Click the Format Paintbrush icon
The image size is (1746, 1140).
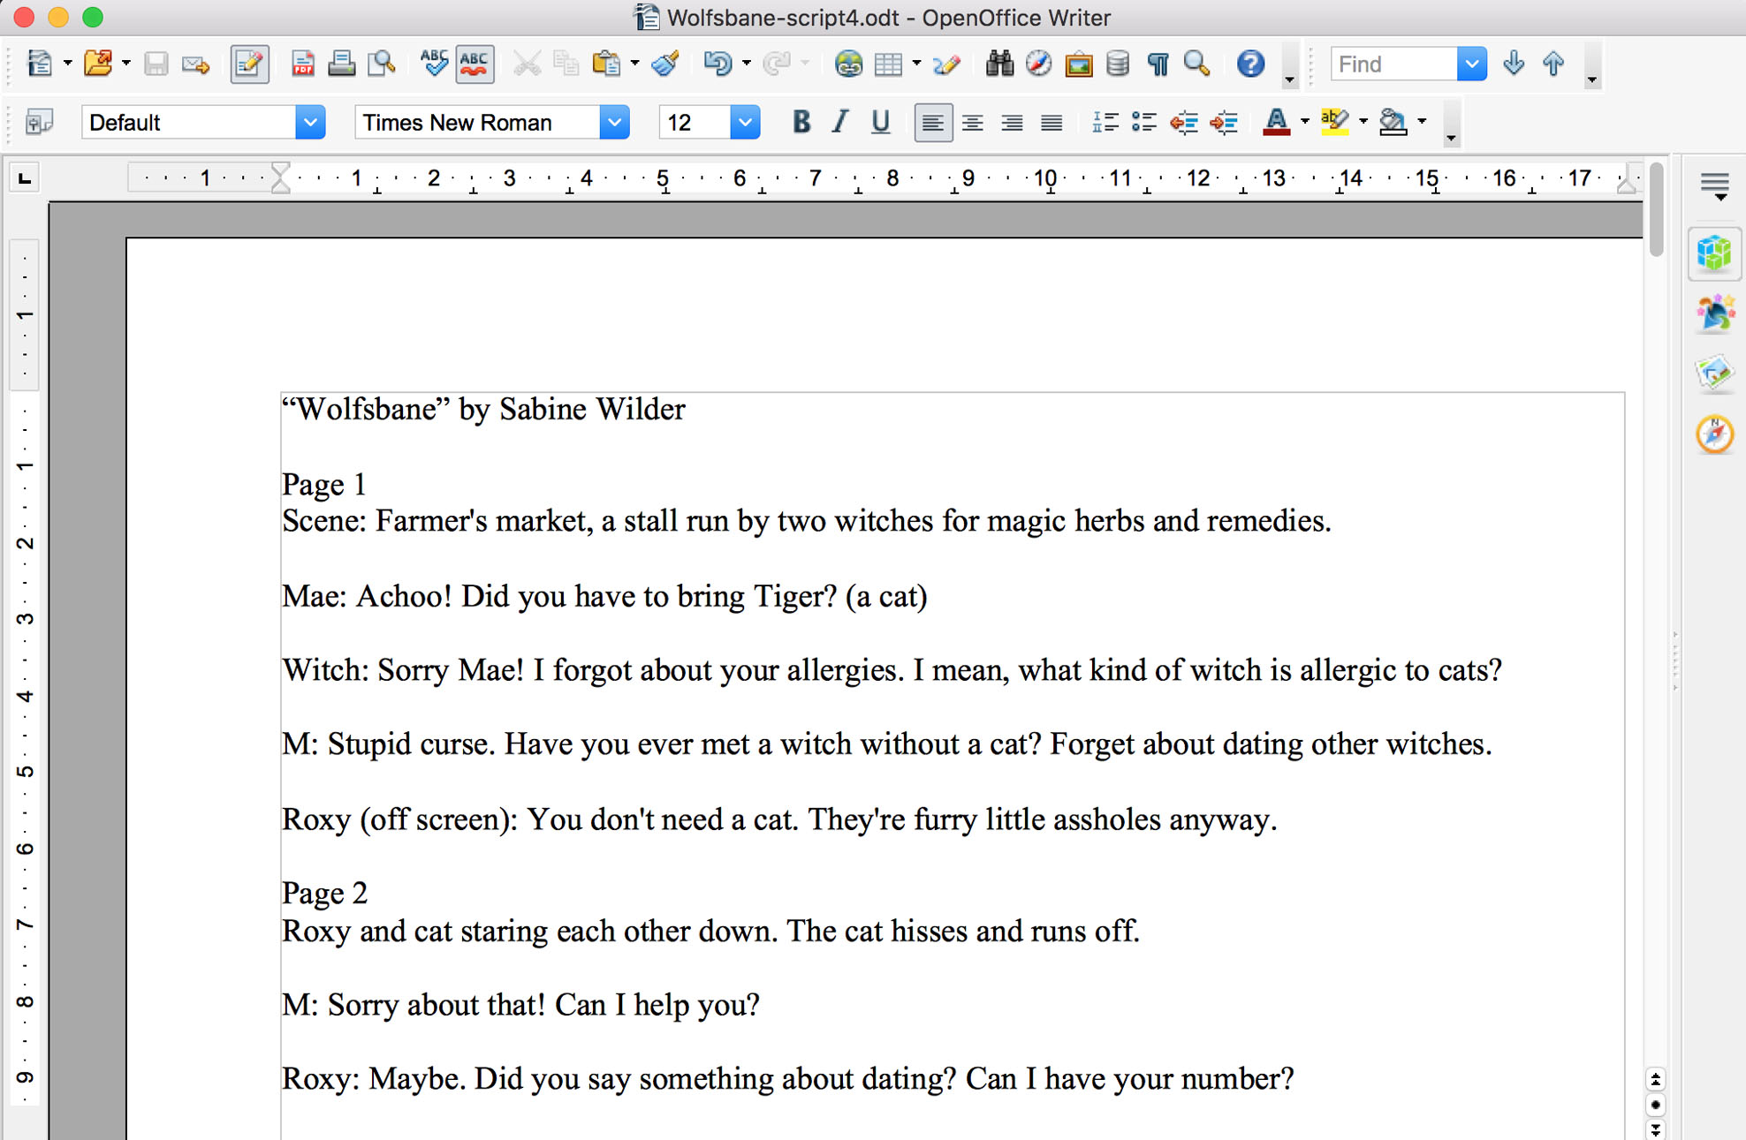pos(665,64)
